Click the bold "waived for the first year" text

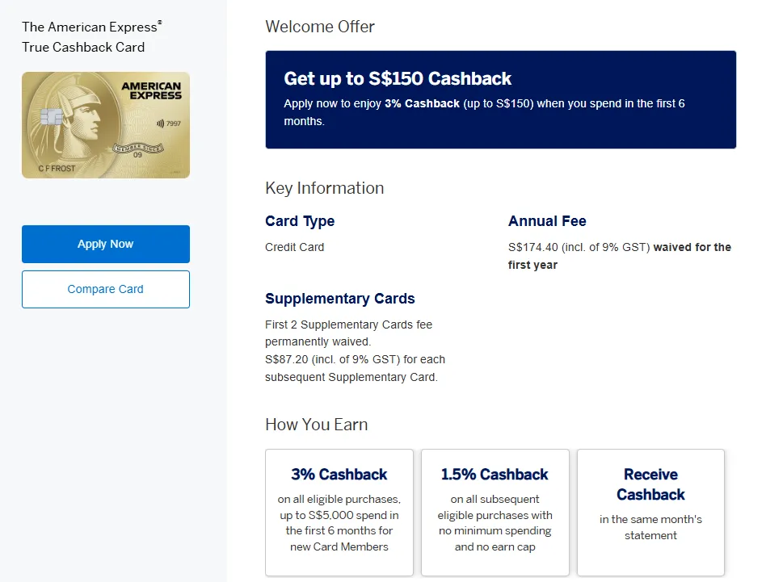pyautogui.click(x=692, y=248)
